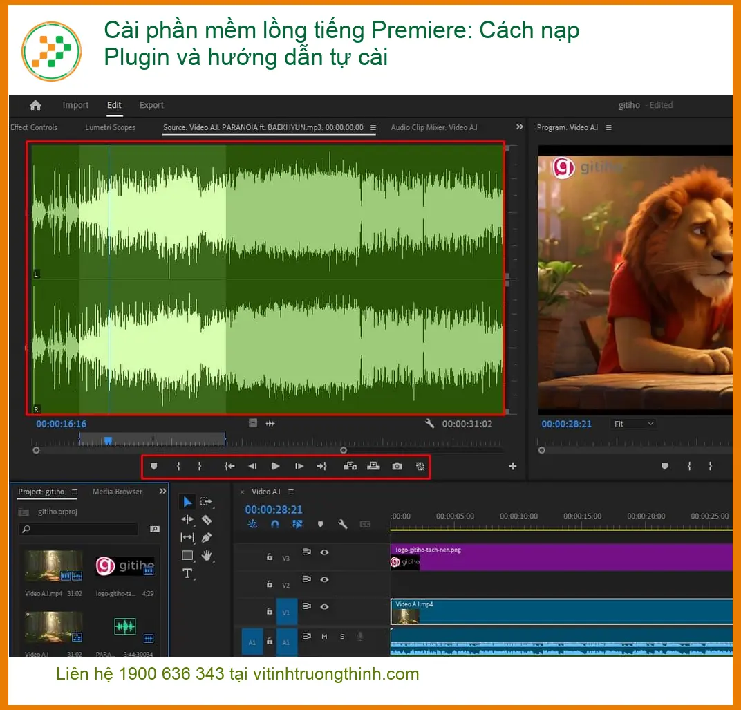
Task: Go to Out point in Source monitor
Action: pos(321,466)
